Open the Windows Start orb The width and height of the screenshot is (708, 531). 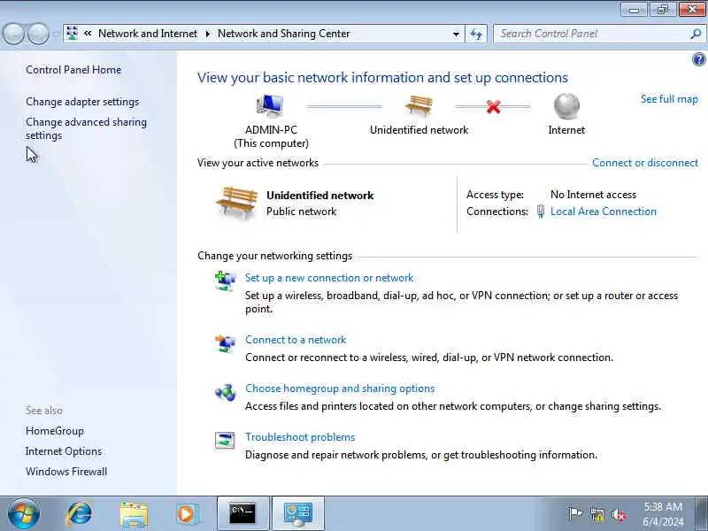click(24, 514)
